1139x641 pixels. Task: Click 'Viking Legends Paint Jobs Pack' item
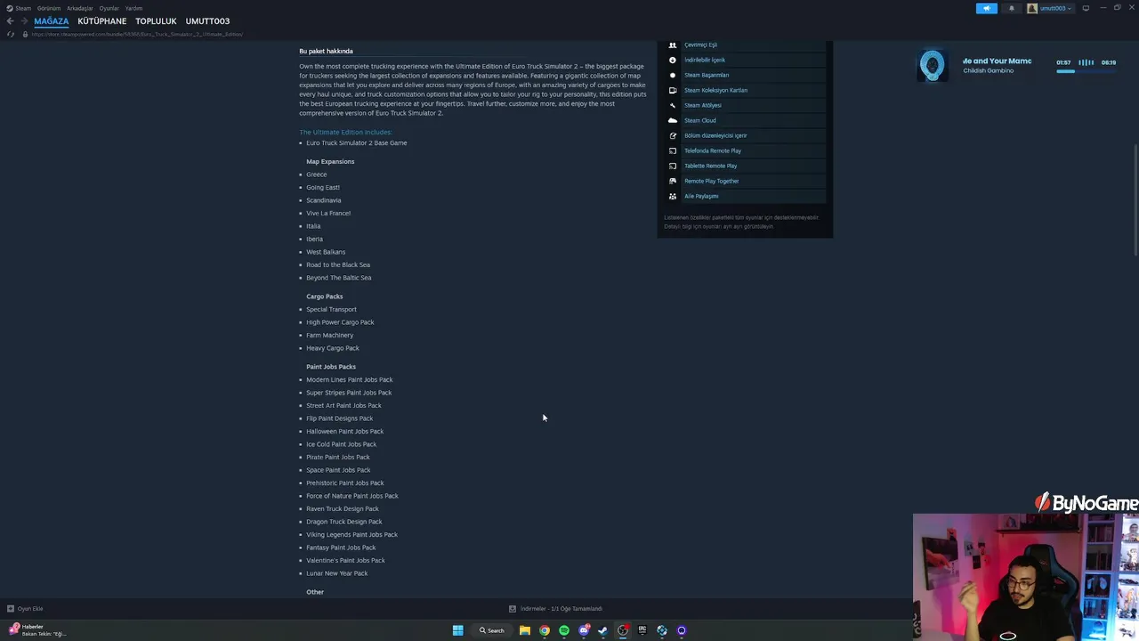352,534
